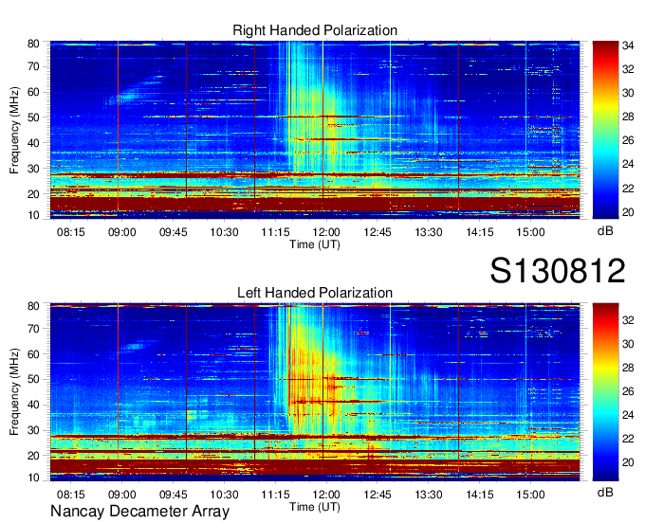The width and height of the screenshot is (645, 523).
Task: Click the 08:15 tick label on top plot
Action: tap(71, 232)
